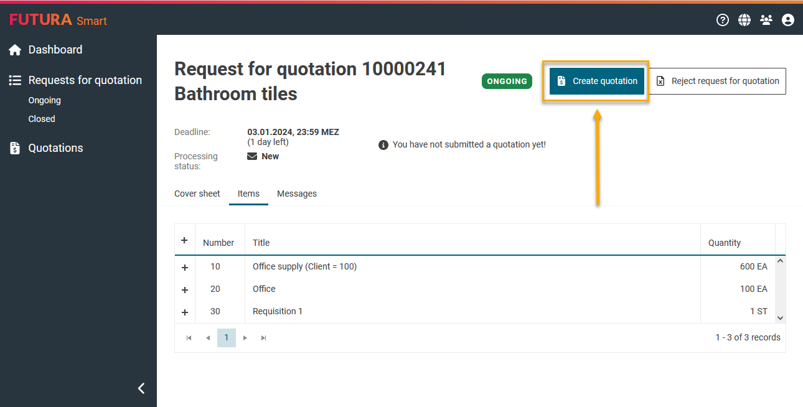Expand item row 10 Office supply

pyautogui.click(x=185, y=268)
